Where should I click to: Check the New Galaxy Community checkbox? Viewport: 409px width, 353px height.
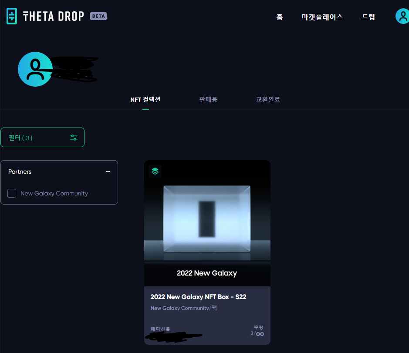click(12, 193)
